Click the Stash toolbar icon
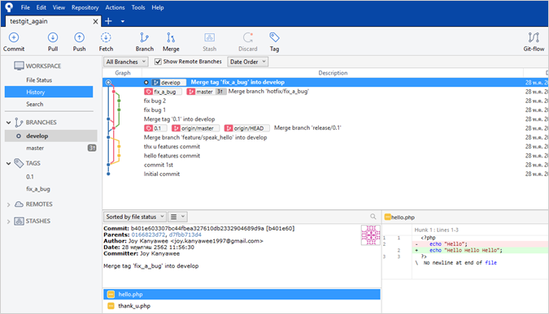Viewport: 549px width, 314px height. [209, 42]
